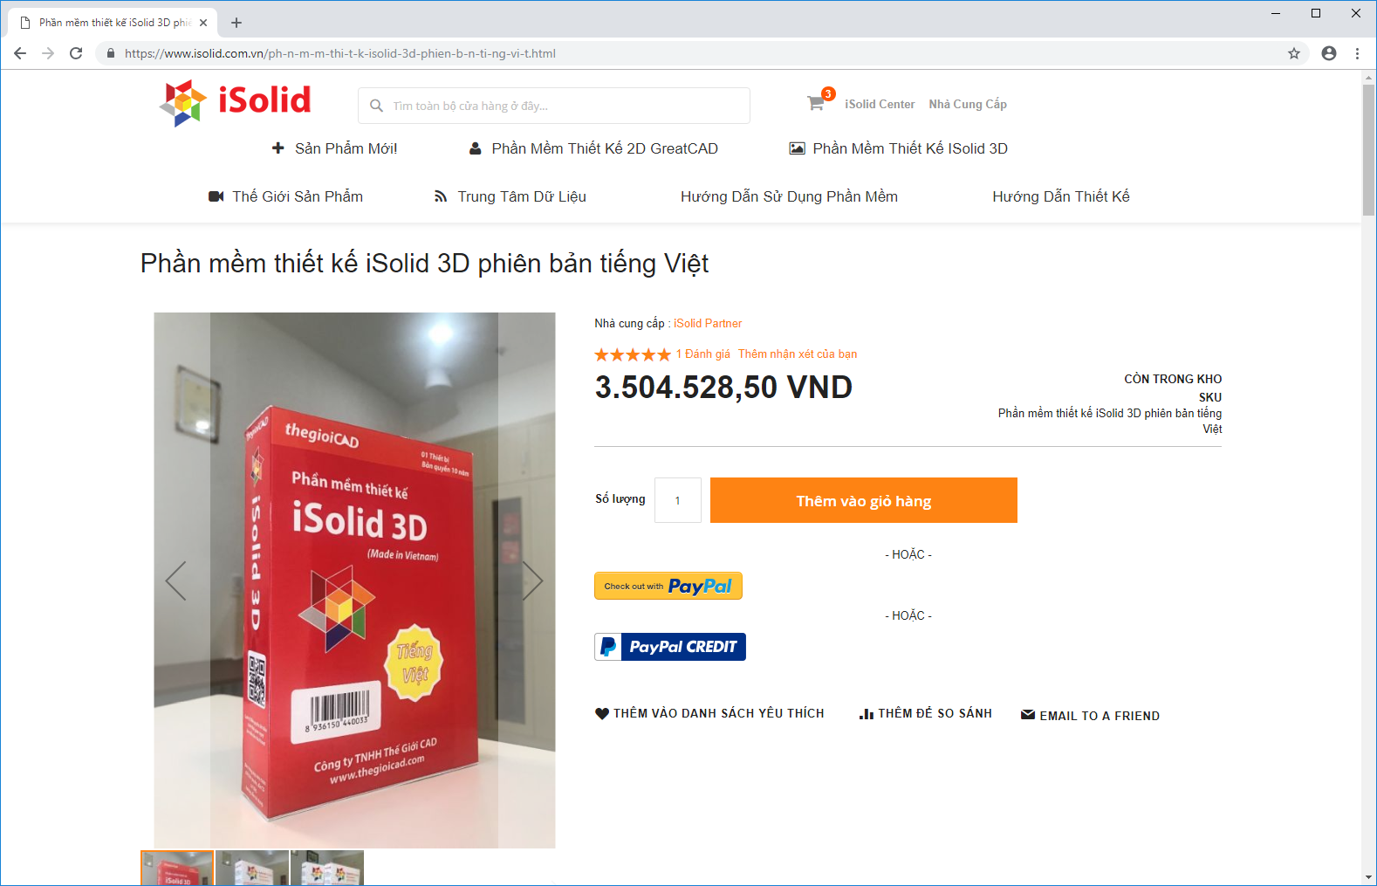Click Thêm nhận xét của bạn link
Screen dimensions: 1377x886
tap(798, 354)
